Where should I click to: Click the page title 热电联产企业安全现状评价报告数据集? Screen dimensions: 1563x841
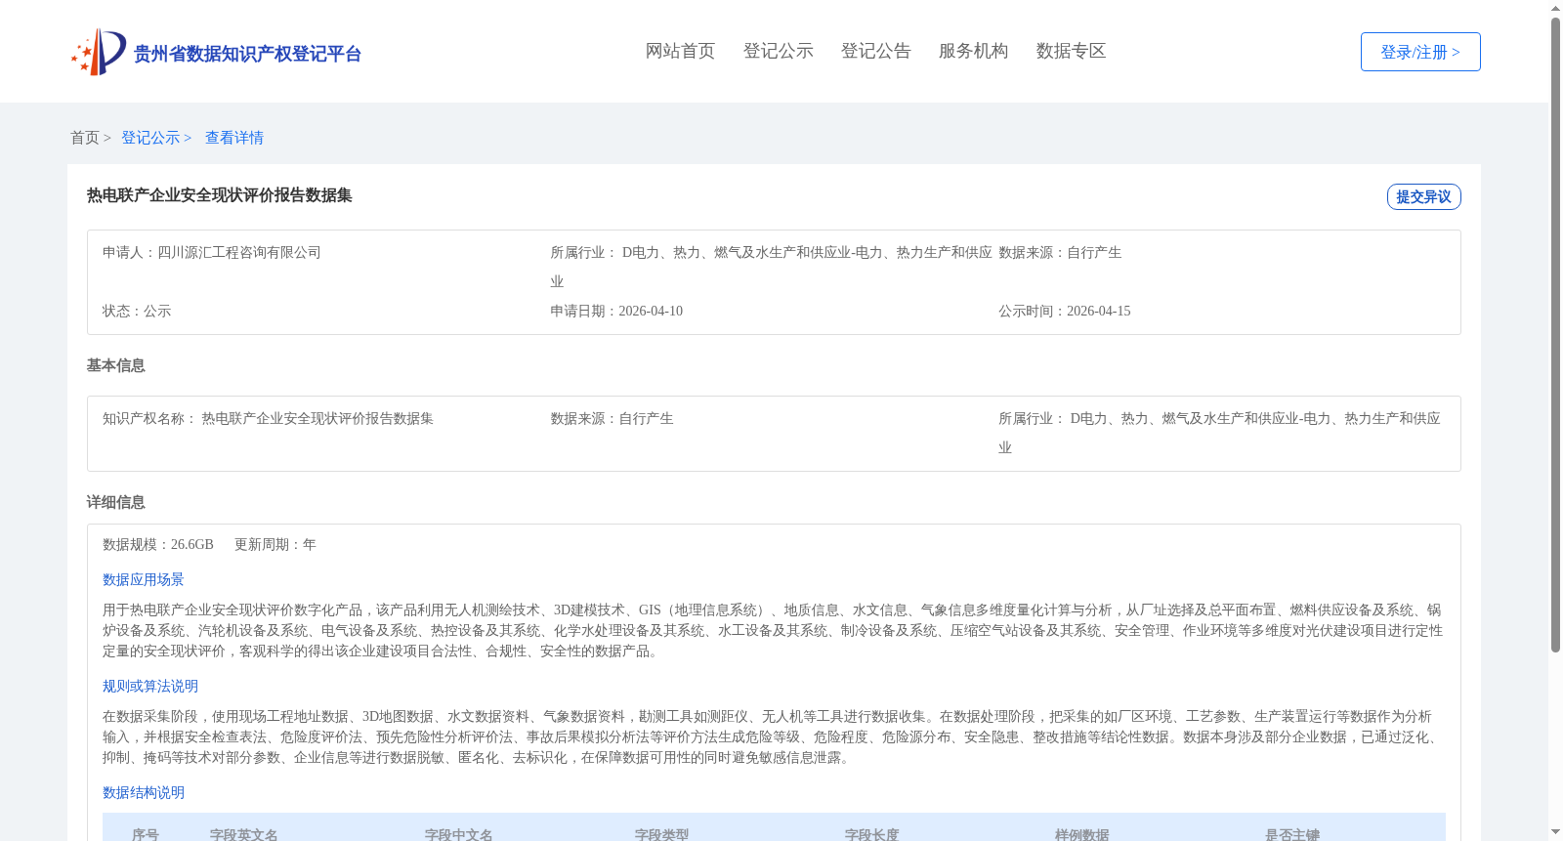point(220,195)
